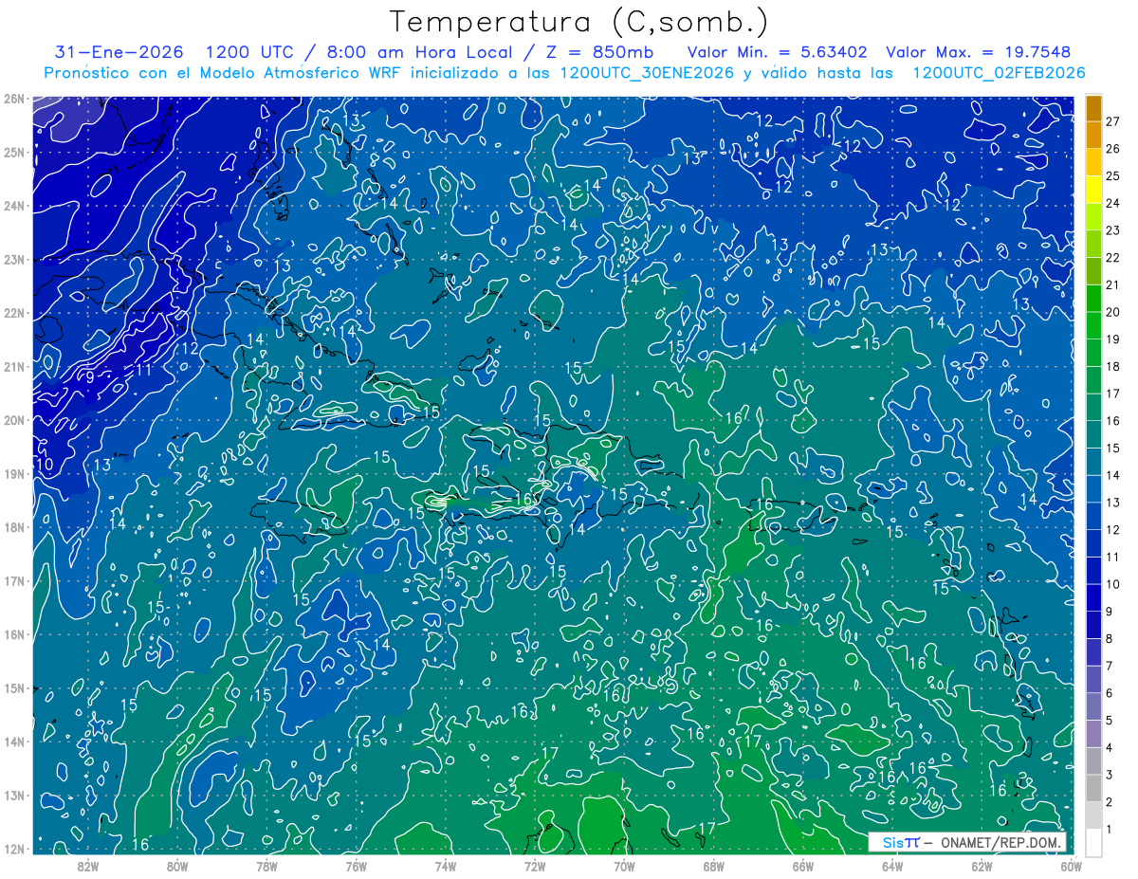Click the "Valor Max. = 19.7548" readout
1138x879 pixels.
click(980, 52)
